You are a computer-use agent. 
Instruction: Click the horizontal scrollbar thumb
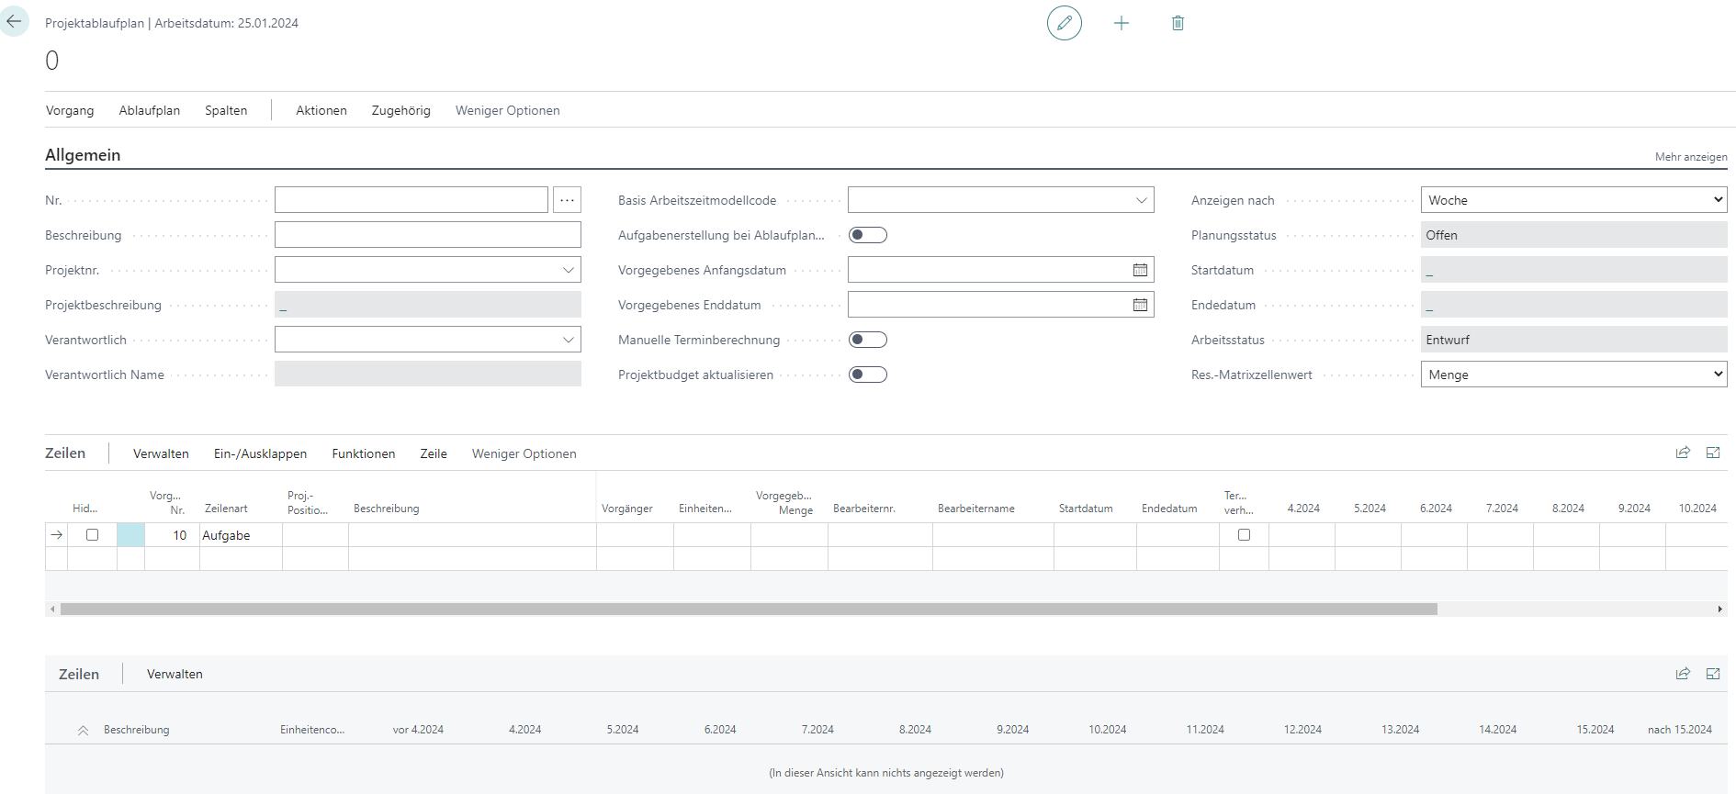749,609
